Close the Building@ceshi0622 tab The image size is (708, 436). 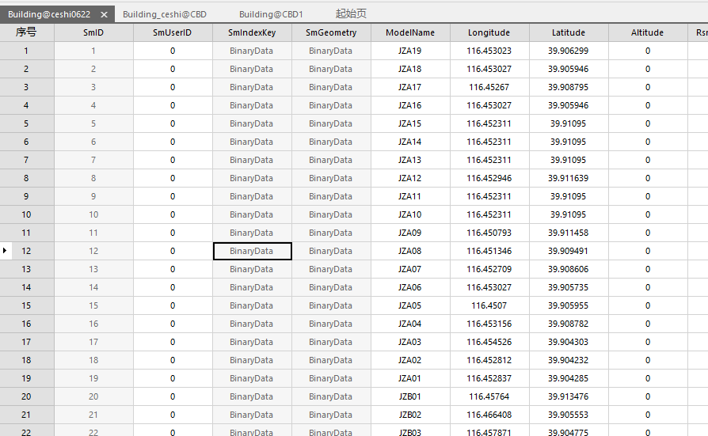coord(104,14)
